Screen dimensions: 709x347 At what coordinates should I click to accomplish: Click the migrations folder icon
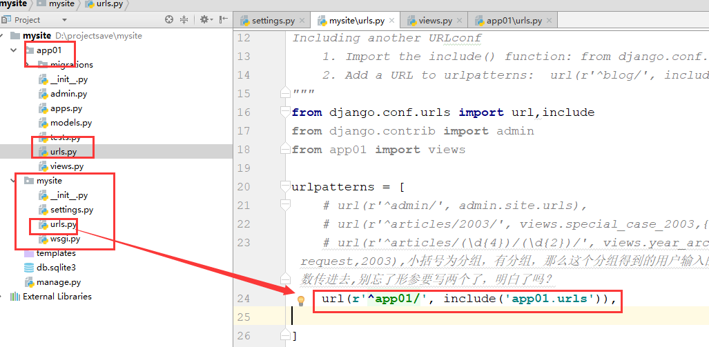43,65
